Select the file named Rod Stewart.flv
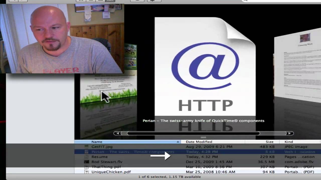The height and width of the screenshot is (180, 321). coord(107,162)
